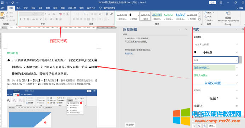Click the 停止保护 (Stop Protection) button

tap(130, 124)
